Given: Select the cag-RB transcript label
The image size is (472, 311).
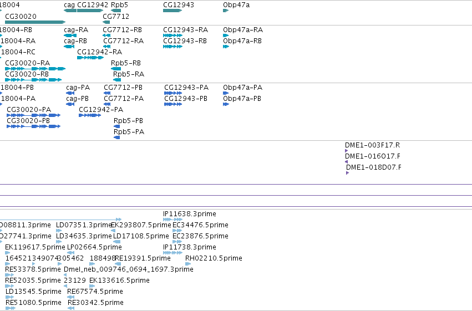Looking at the screenshot, I should [x=75, y=41].
